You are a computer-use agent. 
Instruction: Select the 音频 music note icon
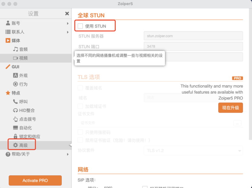(15, 49)
